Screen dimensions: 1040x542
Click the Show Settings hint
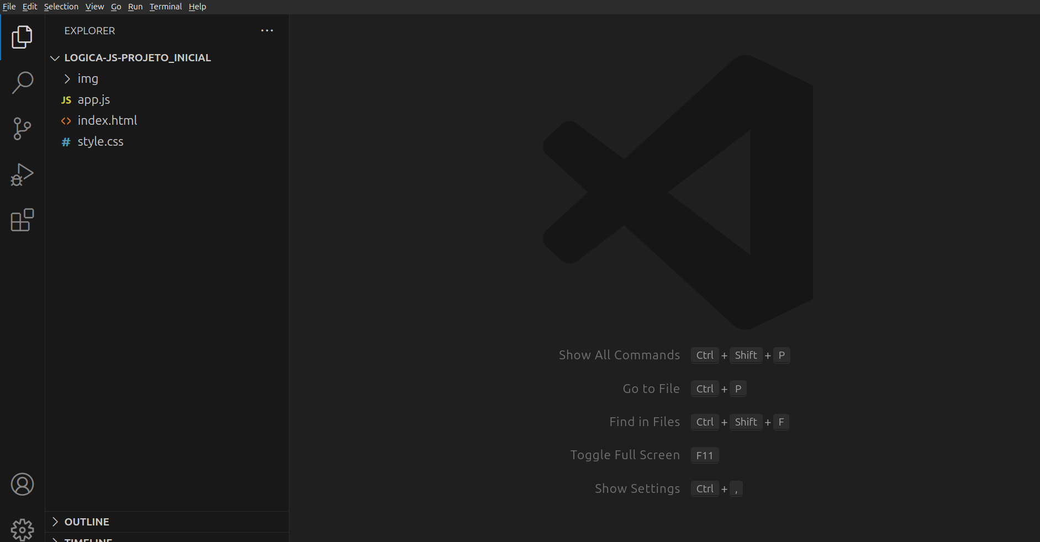(x=637, y=489)
